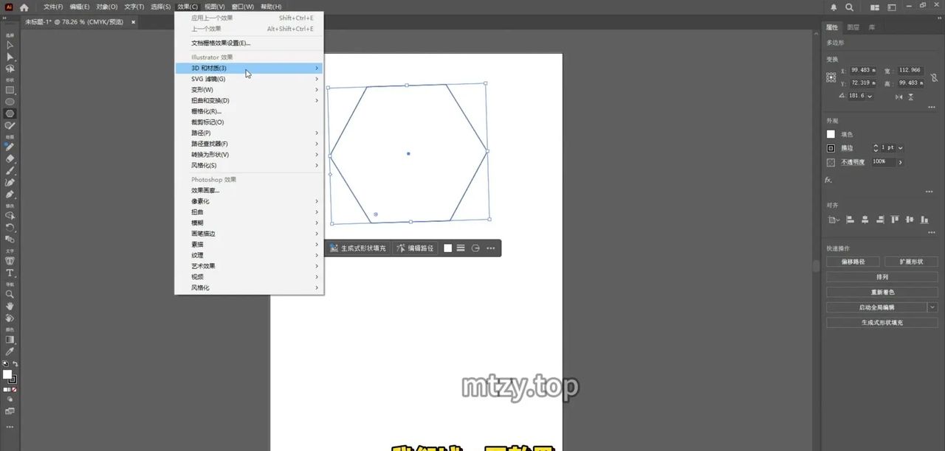
Task: Select the Hand tool in toolbar
Action: pos(10,306)
